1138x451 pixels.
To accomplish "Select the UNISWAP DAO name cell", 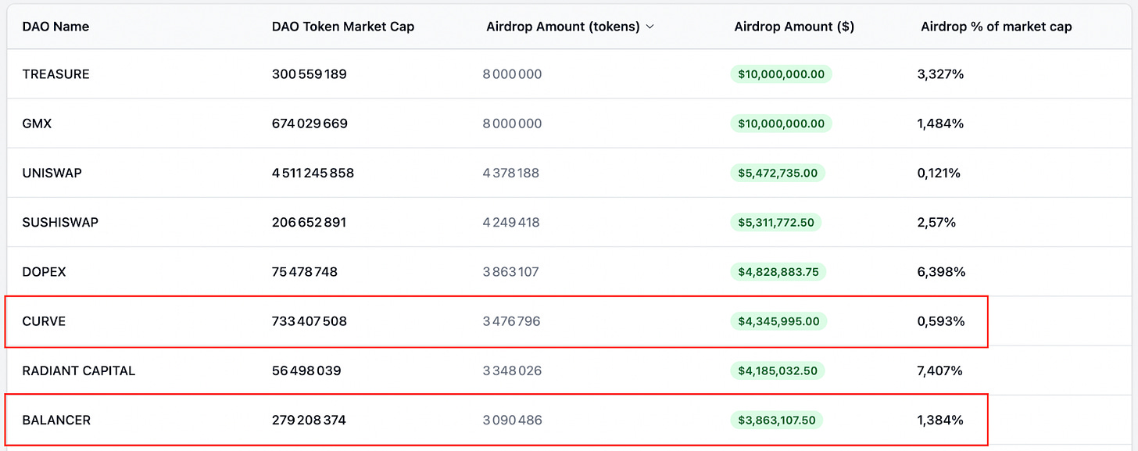I will pos(52,173).
